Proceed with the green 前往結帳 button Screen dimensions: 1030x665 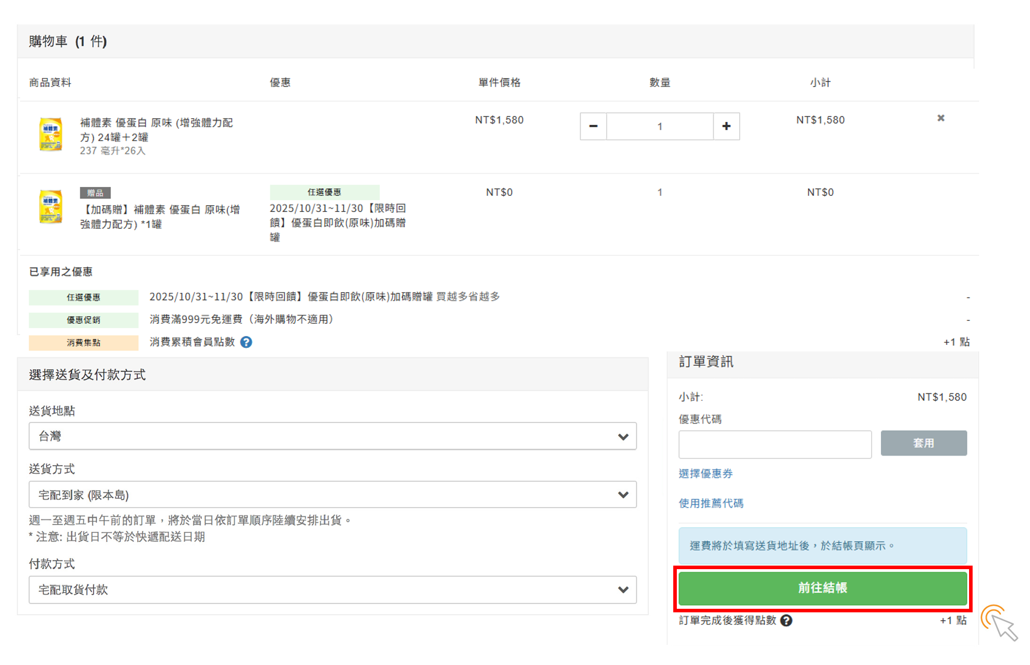(x=822, y=588)
